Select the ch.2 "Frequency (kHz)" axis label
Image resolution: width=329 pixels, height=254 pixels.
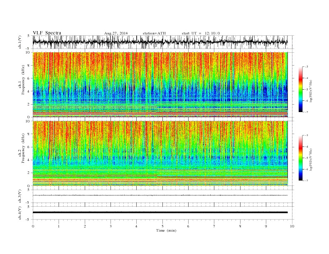(x=23, y=149)
